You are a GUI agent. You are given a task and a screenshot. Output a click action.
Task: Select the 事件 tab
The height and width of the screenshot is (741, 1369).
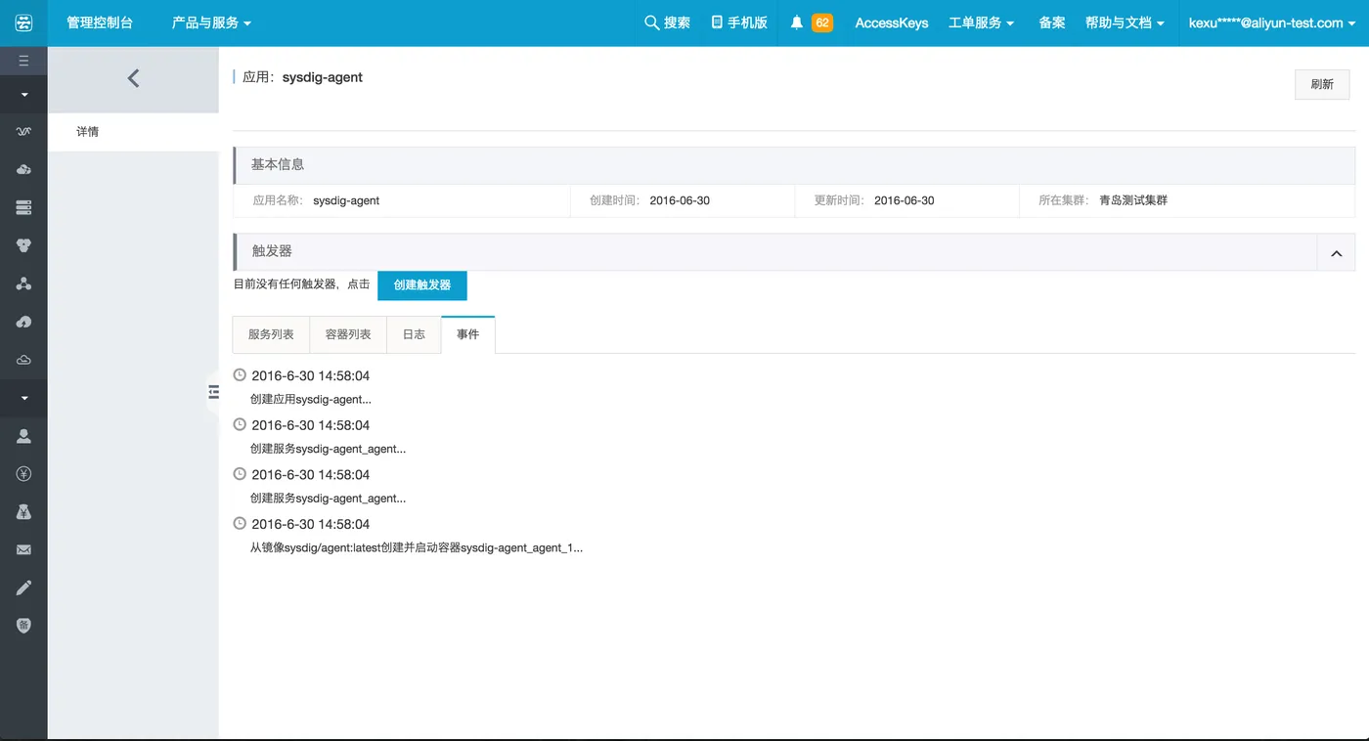(468, 334)
